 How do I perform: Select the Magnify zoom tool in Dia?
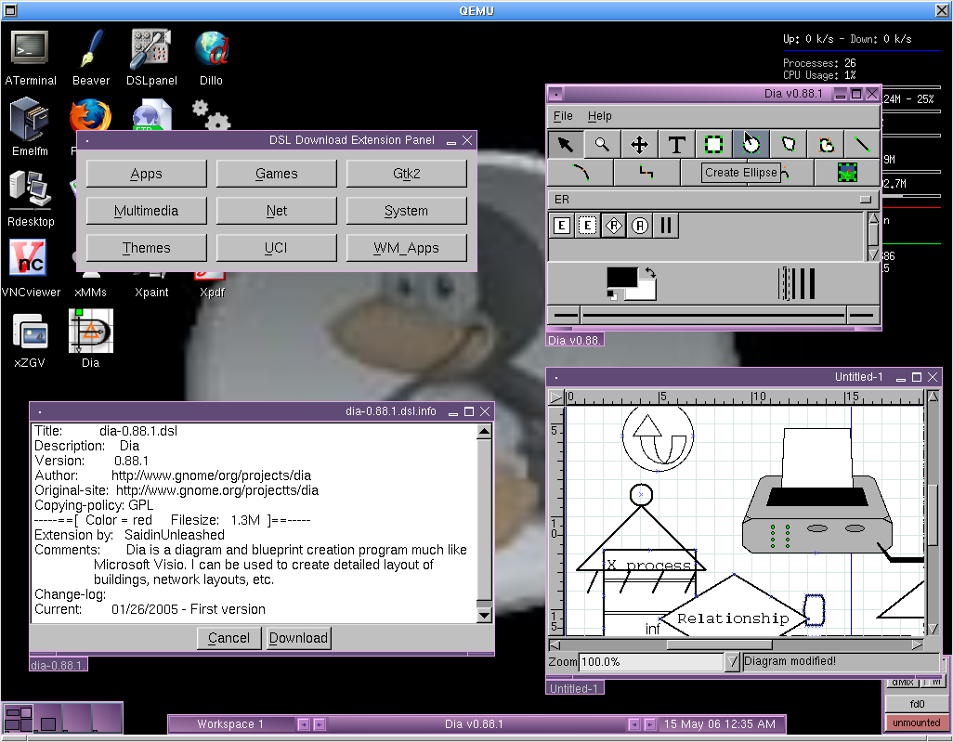point(602,145)
